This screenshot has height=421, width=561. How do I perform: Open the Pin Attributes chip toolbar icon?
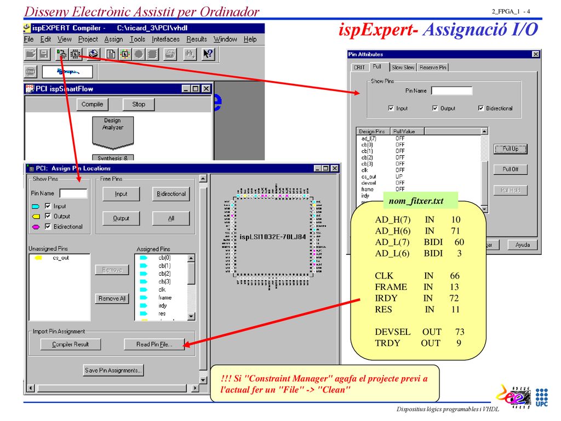coord(75,54)
